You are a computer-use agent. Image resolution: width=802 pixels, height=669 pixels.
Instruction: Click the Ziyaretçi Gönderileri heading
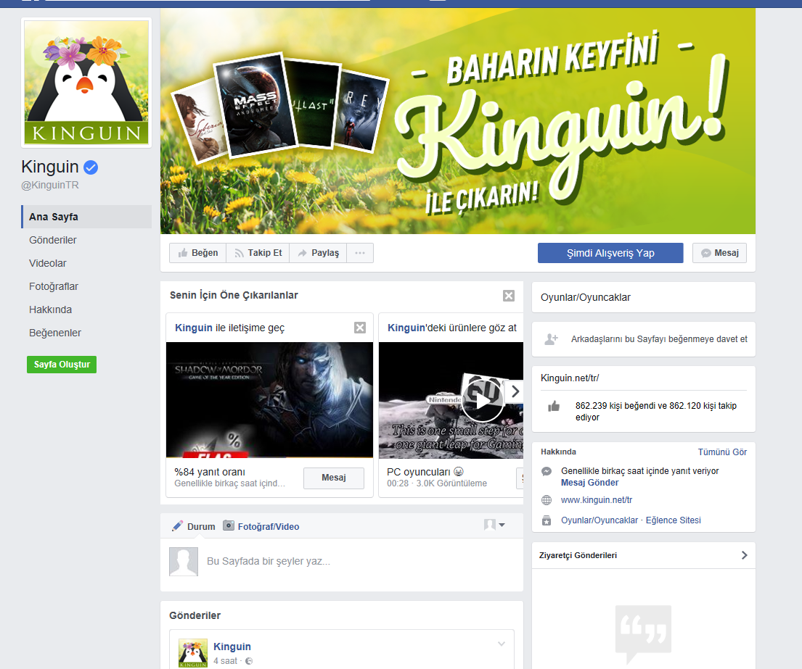pyautogui.click(x=578, y=555)
